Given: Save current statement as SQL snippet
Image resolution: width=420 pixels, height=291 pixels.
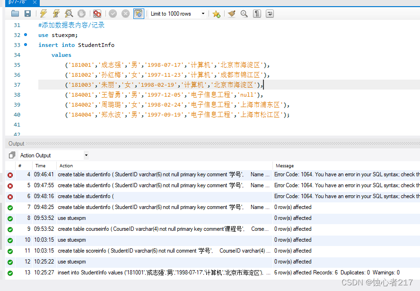Looking at the screenshot, I should click(216, 14).
